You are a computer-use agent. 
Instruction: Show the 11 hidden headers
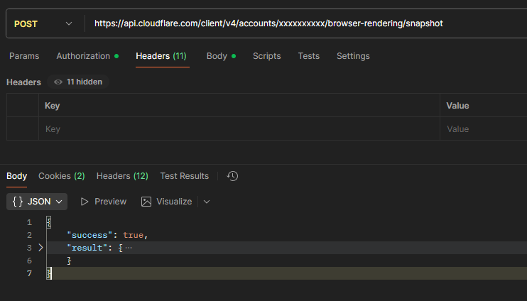coord(78,82)
